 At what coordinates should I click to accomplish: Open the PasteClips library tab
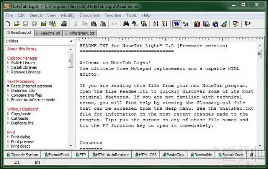click(174, 155)
